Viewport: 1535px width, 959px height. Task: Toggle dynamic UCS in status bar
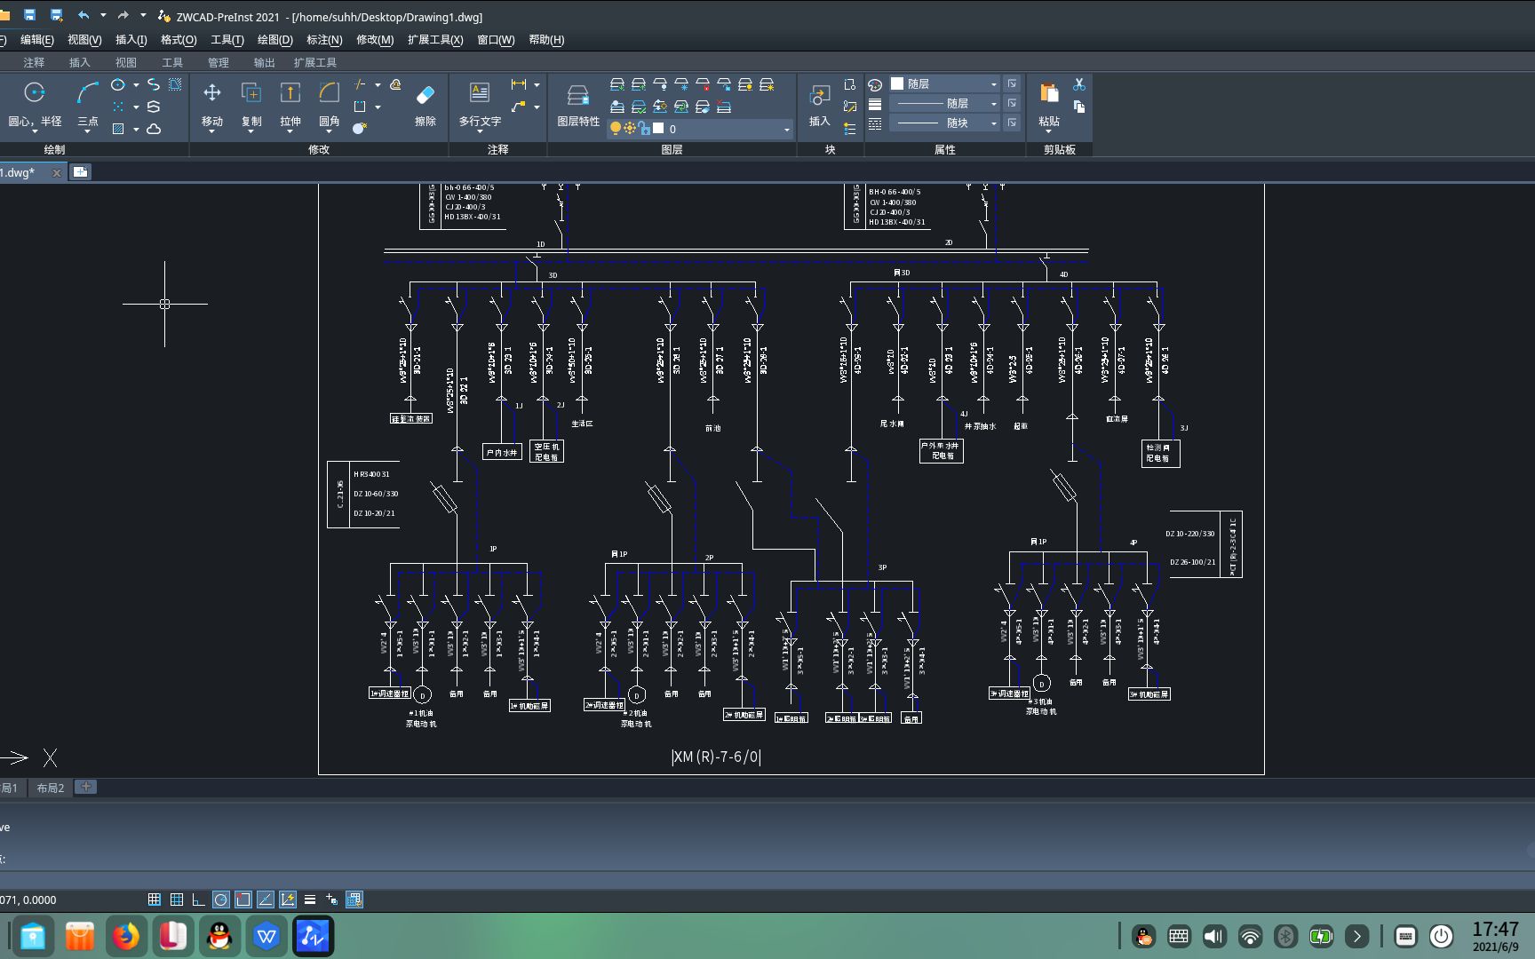[x=288, y=900]
